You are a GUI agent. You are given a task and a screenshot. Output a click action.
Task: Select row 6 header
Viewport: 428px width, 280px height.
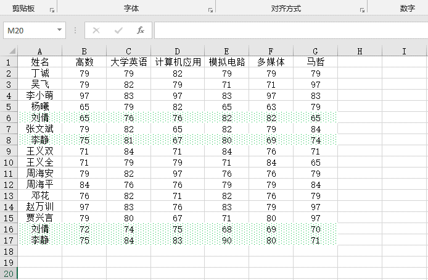[9, 117]
